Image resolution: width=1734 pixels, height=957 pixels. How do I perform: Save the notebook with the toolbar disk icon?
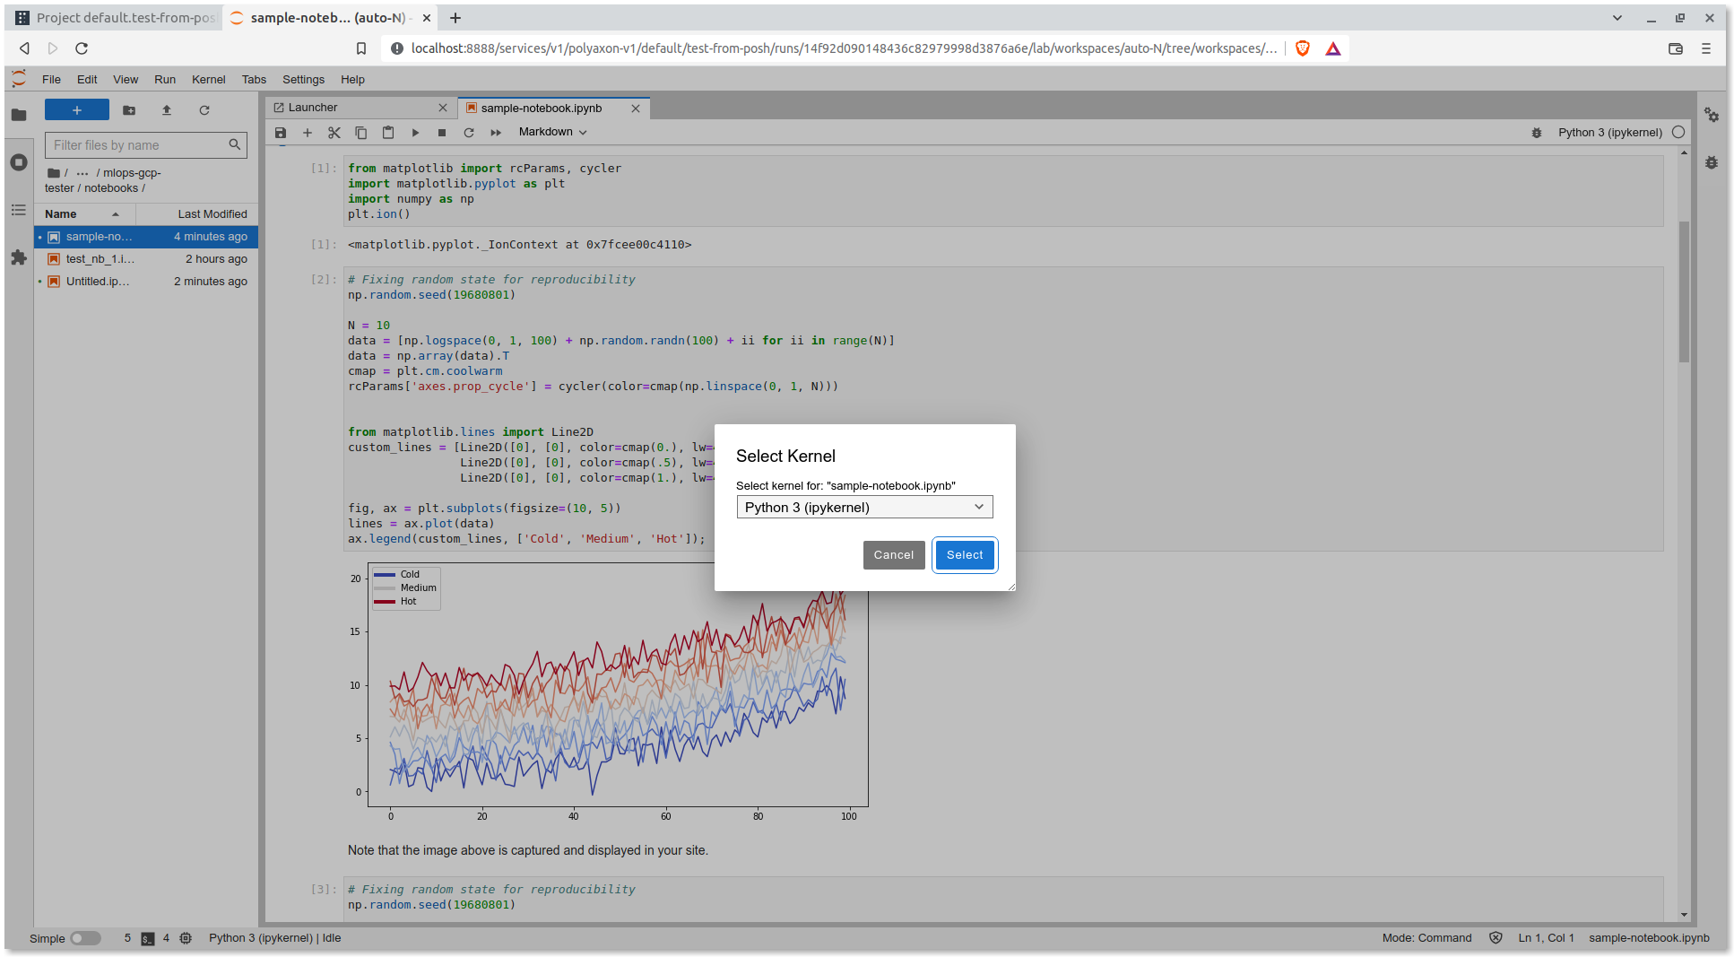click(281, 133)
